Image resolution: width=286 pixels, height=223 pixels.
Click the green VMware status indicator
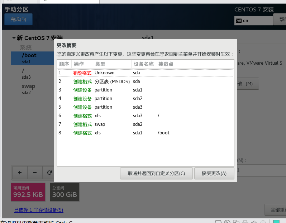pyautogui.click(x=276, y=221)
